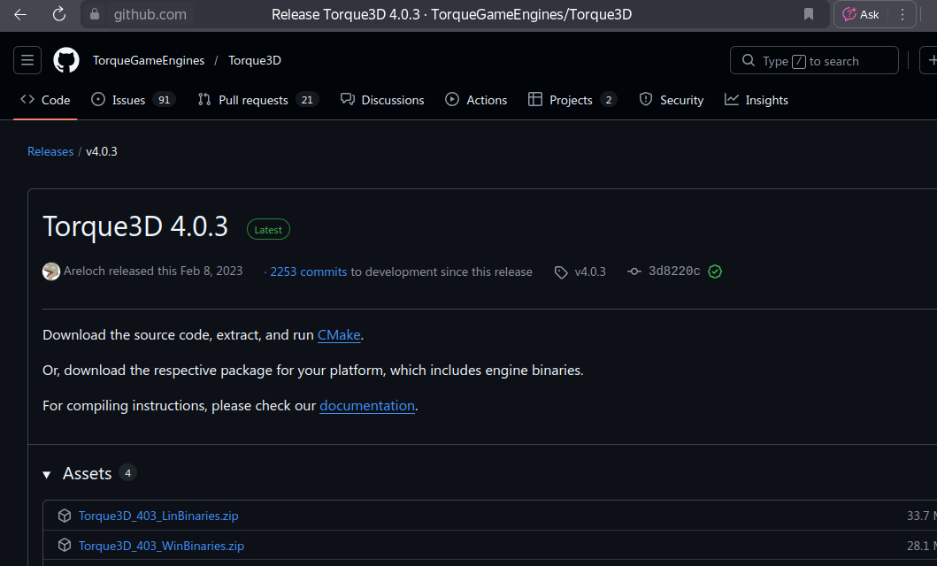Click the padlock site info icon
This screenshot has height=566, width=937.
[95, 14]
